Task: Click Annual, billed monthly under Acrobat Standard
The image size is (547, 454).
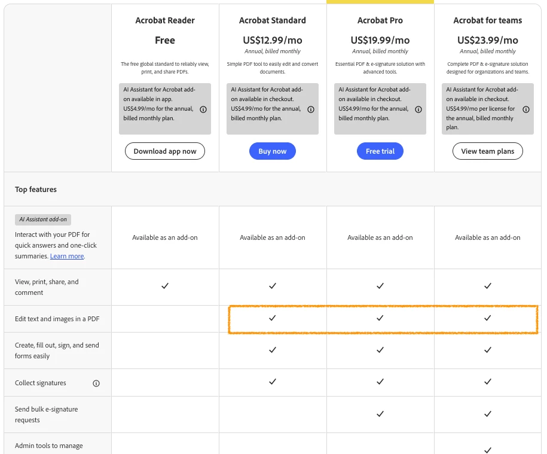Action: (272, 51)
